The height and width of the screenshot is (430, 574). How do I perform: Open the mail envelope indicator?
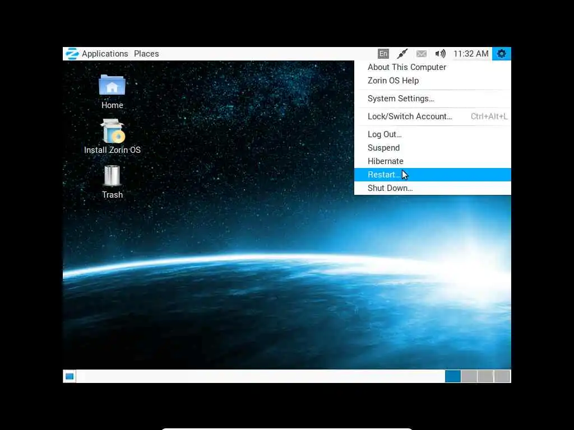pyautogui.click(x=422, y=54)
